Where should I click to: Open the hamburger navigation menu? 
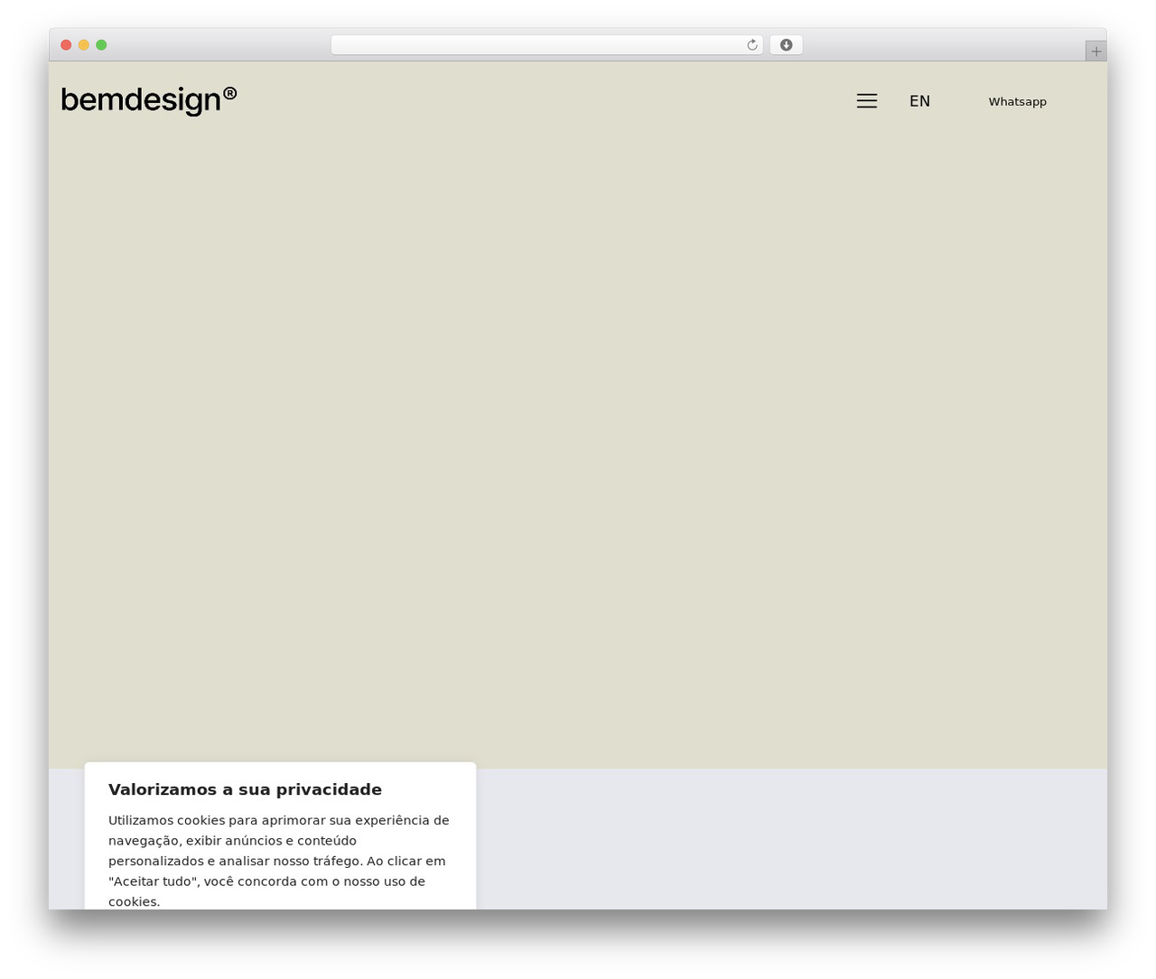click(x=866, y=101)
